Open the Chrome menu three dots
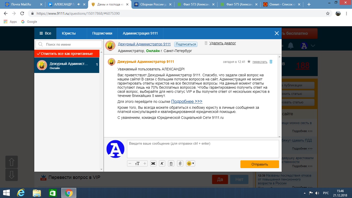352x198 pixels. (x=347, y=13)
